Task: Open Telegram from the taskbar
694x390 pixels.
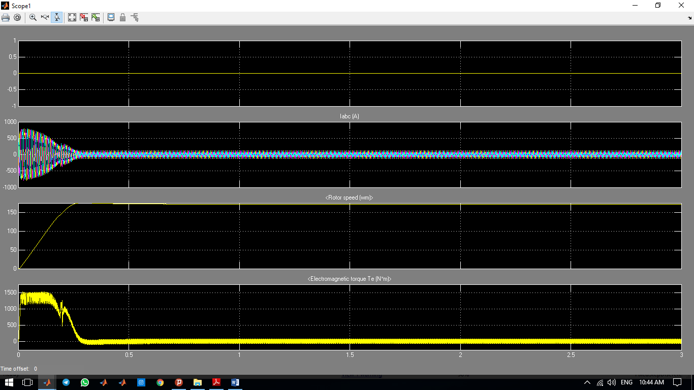Action: click(66, 382)
